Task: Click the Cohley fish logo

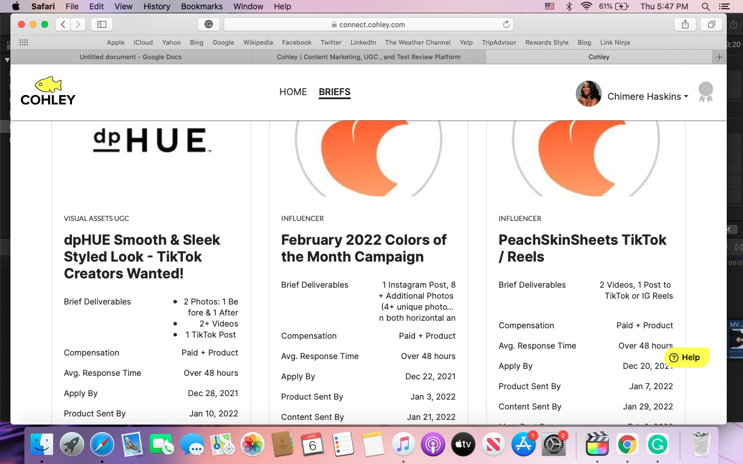Action: [48, 91]
